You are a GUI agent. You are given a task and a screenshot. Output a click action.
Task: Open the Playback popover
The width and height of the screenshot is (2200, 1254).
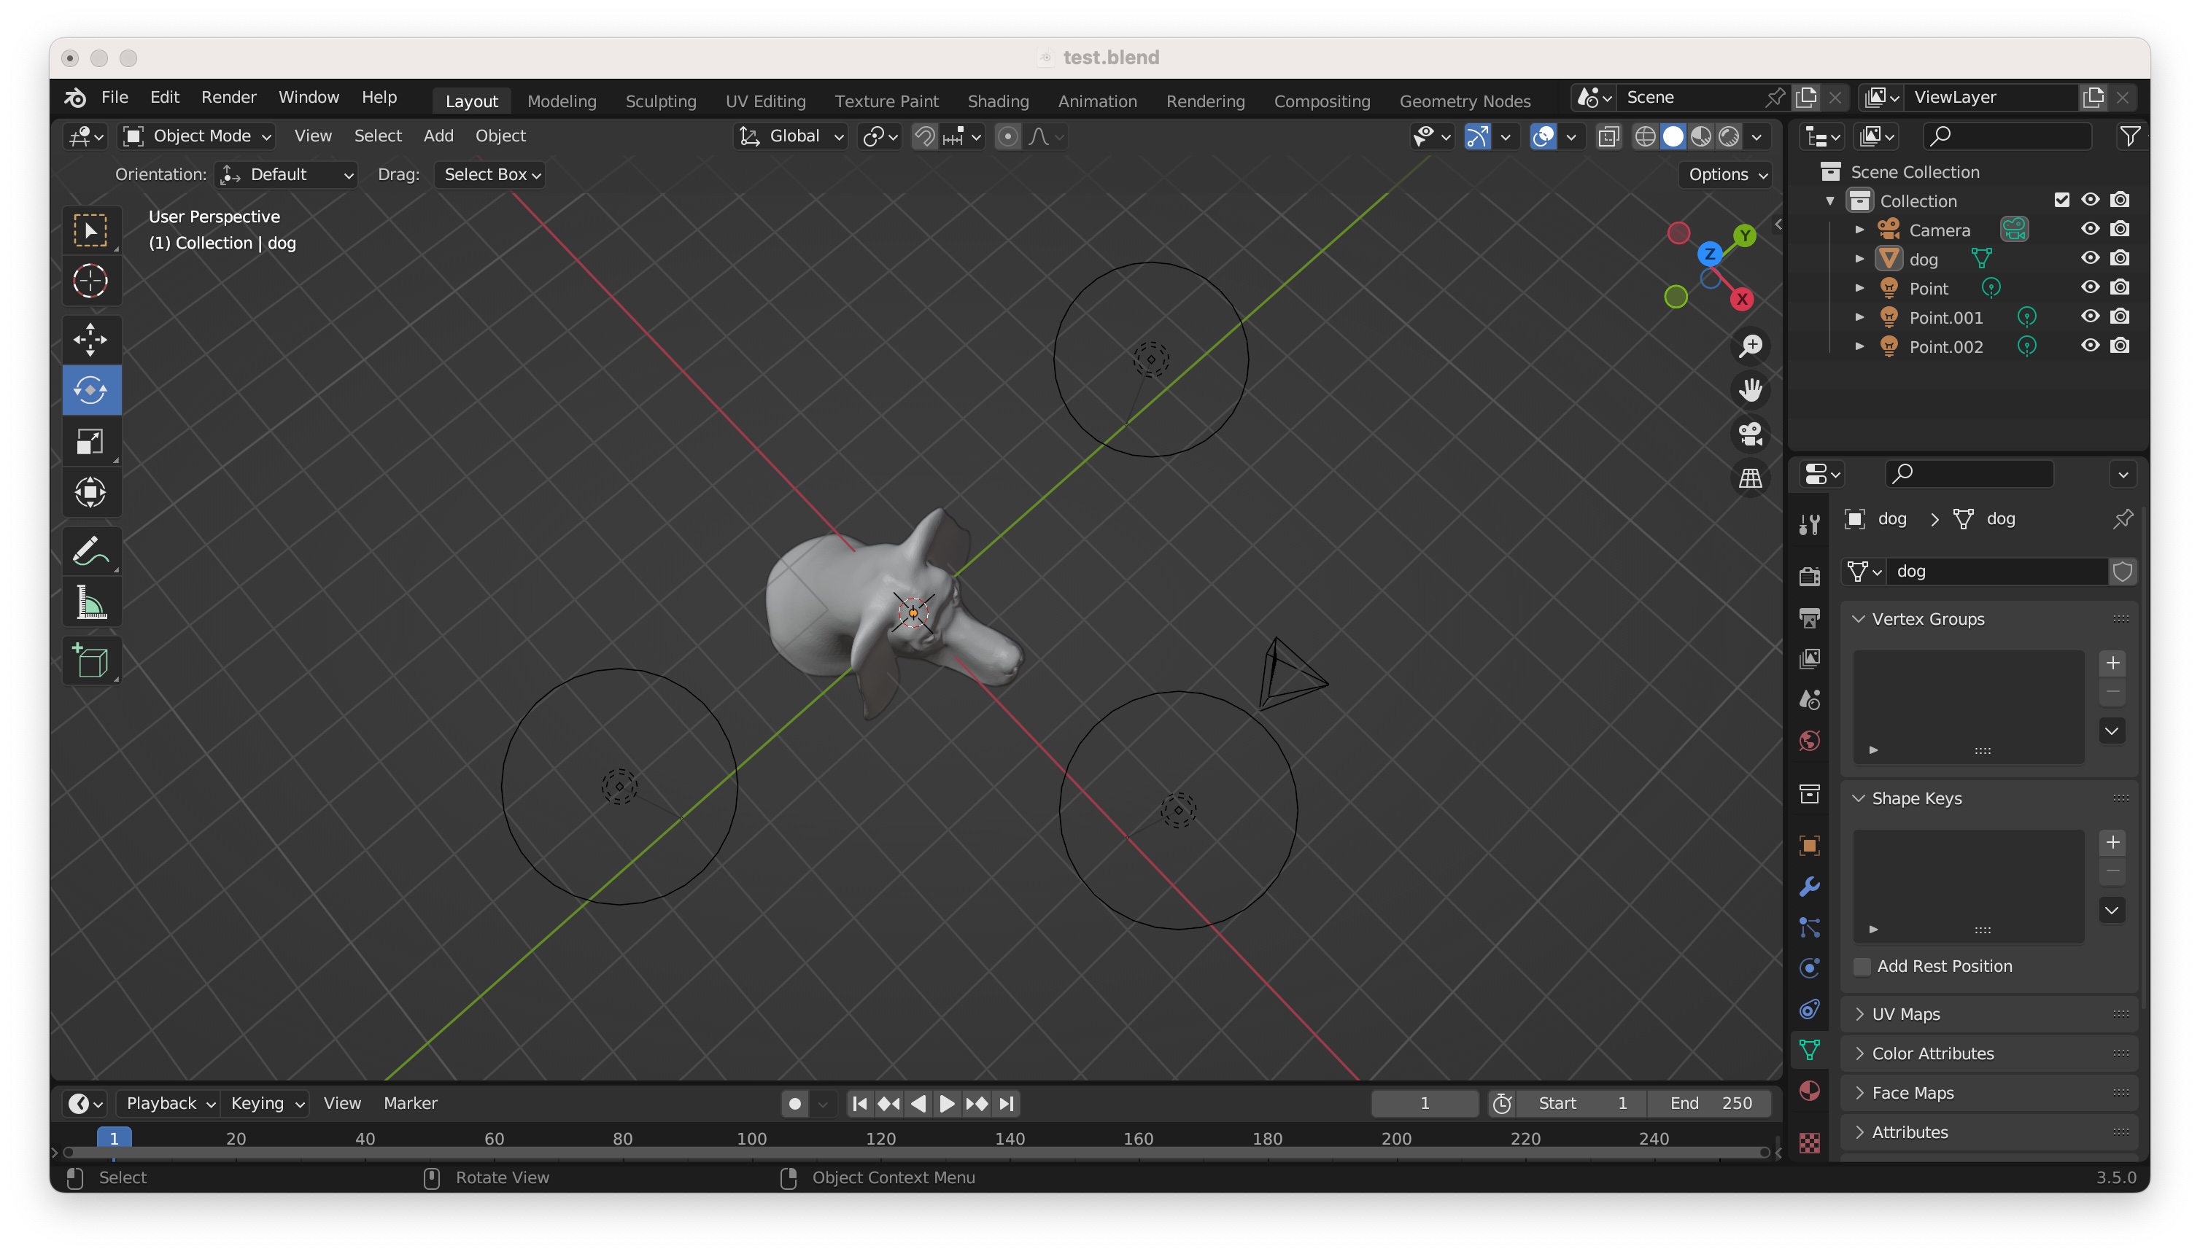click(x=170, y=1103)
